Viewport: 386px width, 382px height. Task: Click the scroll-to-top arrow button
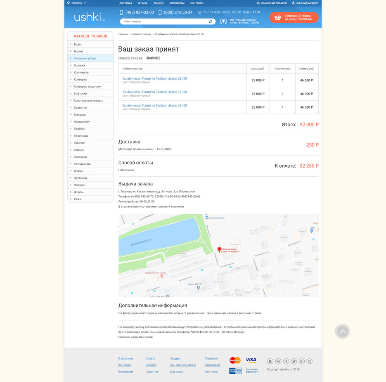coord(342,331)
